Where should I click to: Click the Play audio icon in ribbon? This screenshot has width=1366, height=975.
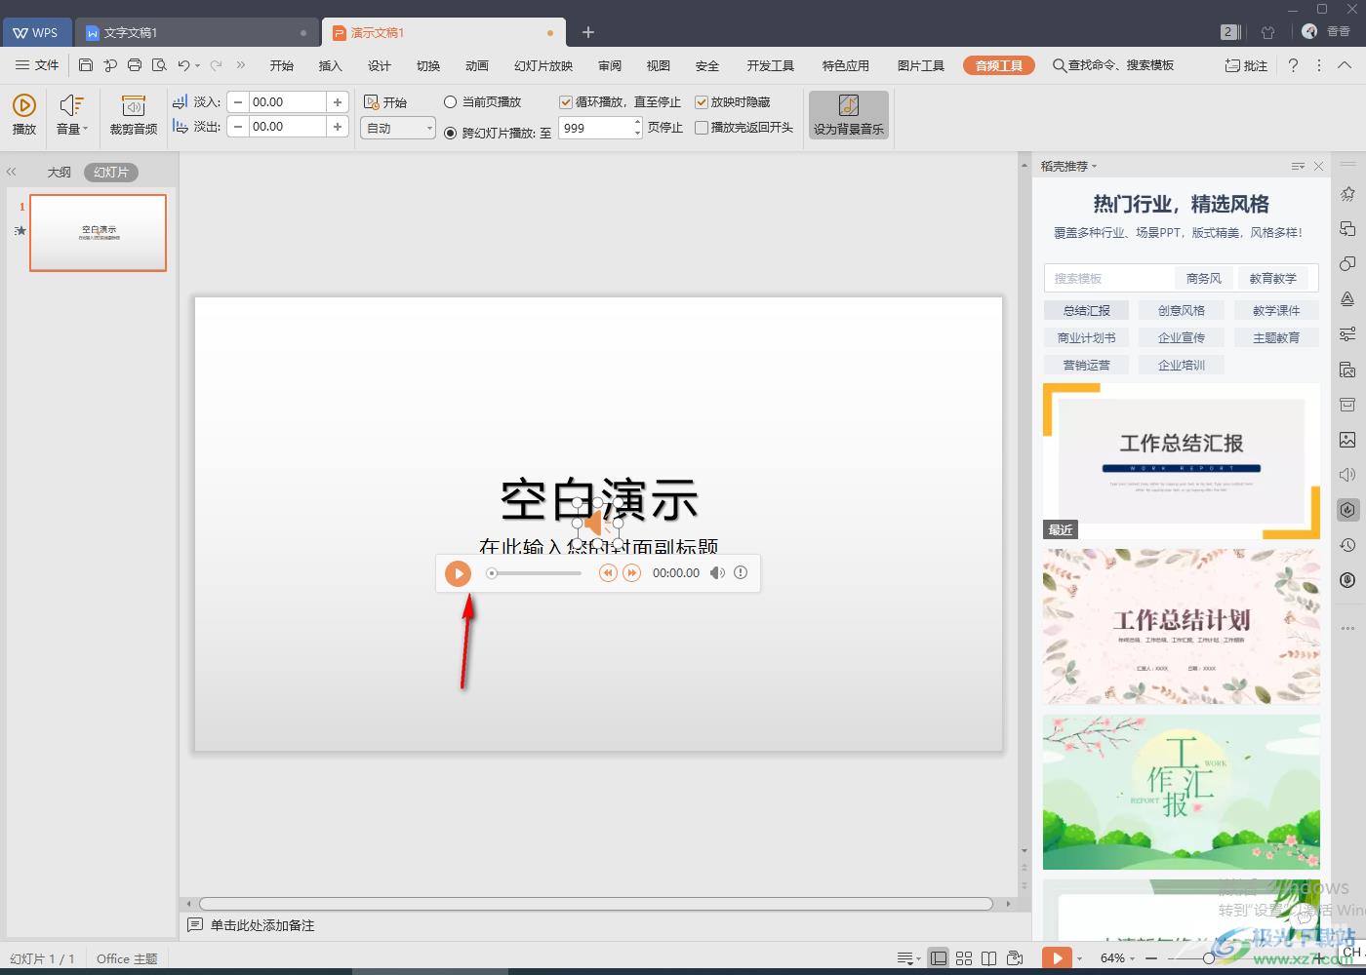click(x=24, y=114)
